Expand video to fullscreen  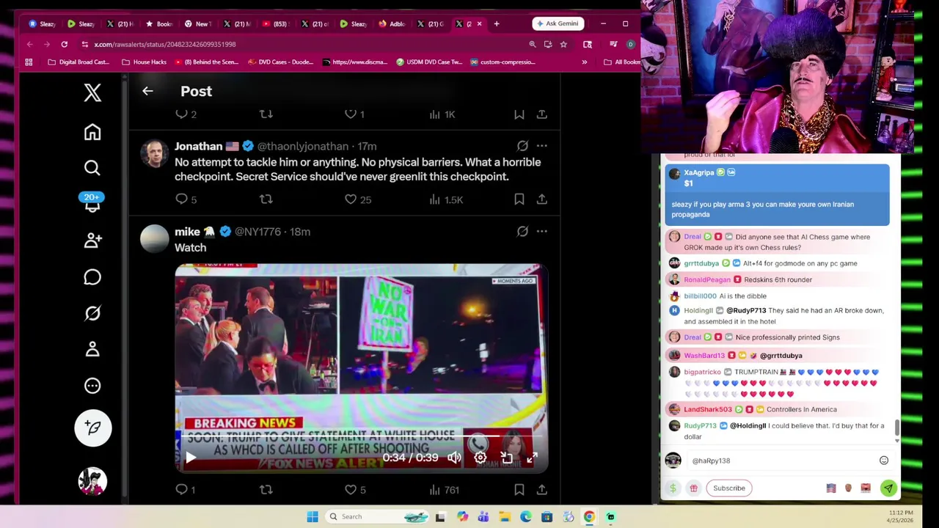[532, 458]
